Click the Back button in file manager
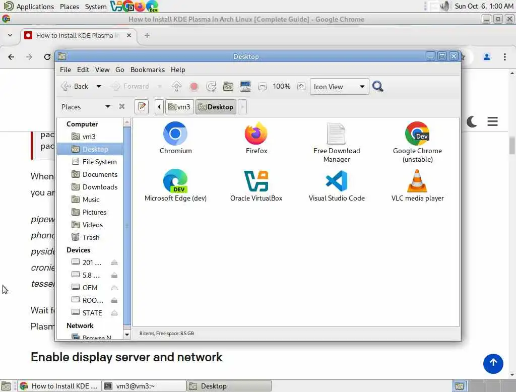This screenshot has height=392, width=516. (75, 87)
